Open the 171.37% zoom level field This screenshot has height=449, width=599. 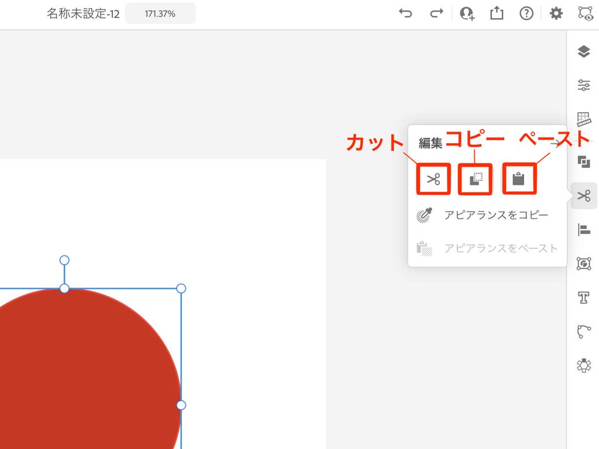point(160,14)
